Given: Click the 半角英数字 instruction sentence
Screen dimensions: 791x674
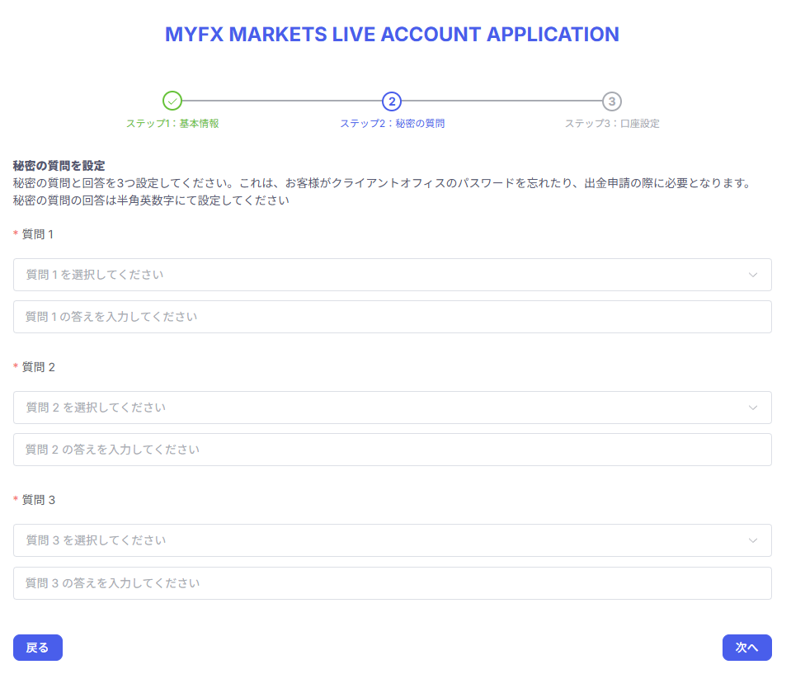Looking at the screenshot, I should click(151, 200).
